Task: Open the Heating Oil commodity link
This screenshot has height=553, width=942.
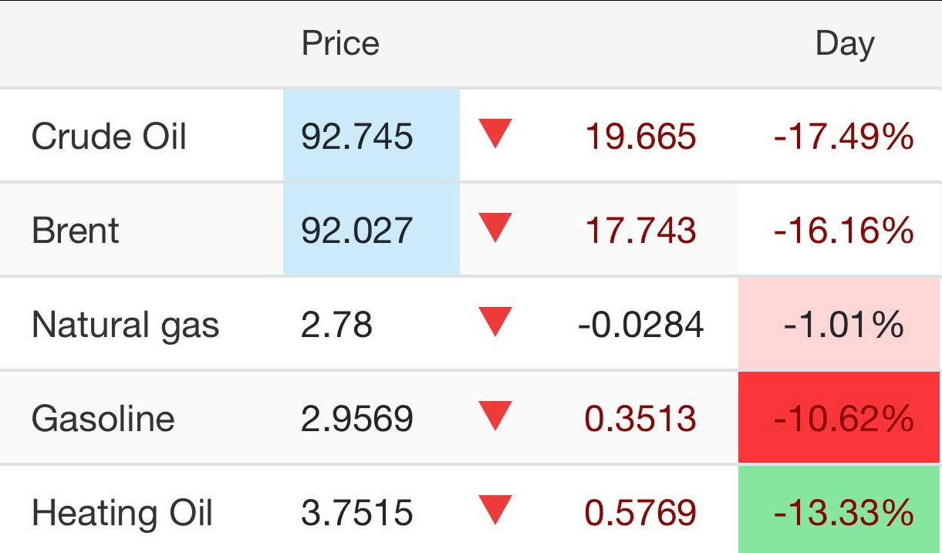Action: point(122,513)
